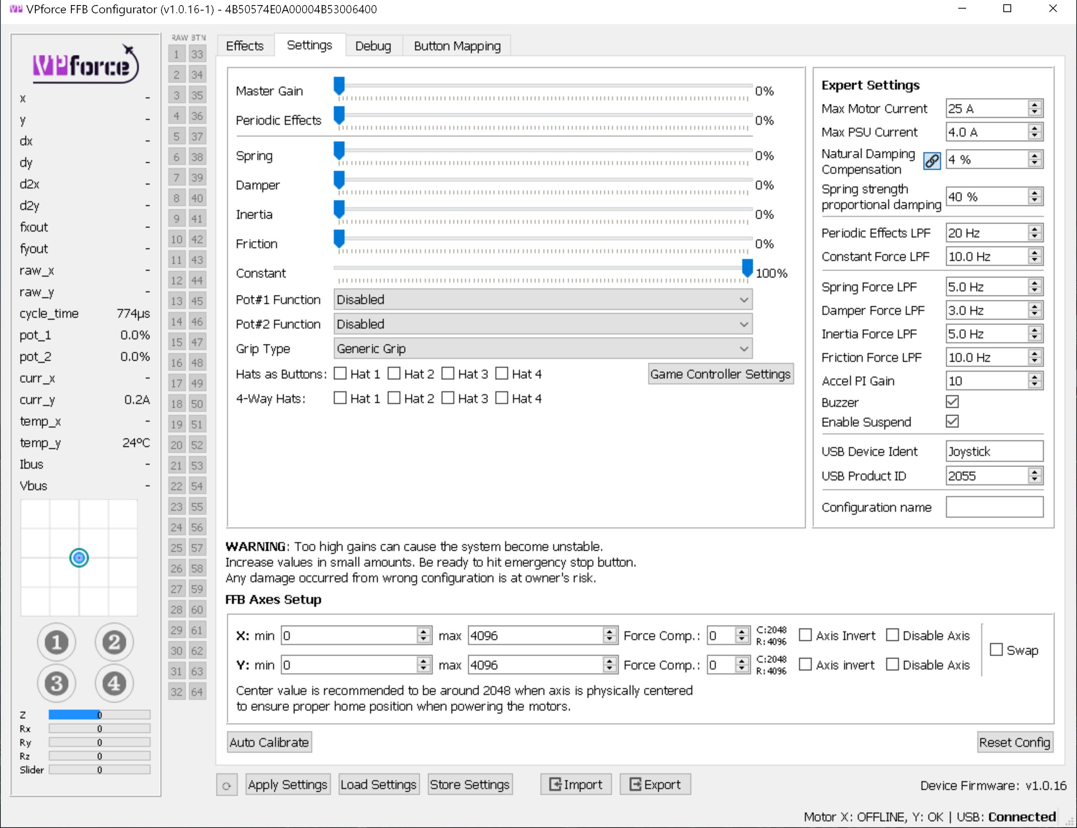
Task: Click the Master Gain slider handle
Action: [339, 86]
